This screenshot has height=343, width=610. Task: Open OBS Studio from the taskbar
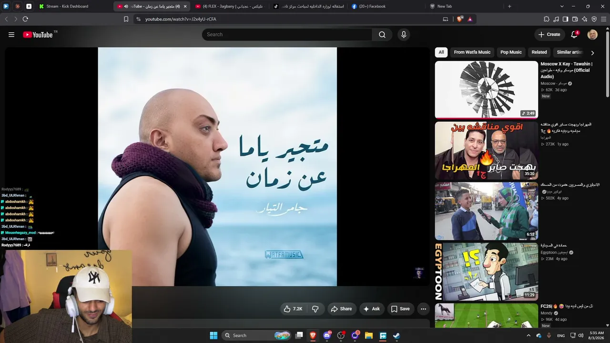pos(341,335)
